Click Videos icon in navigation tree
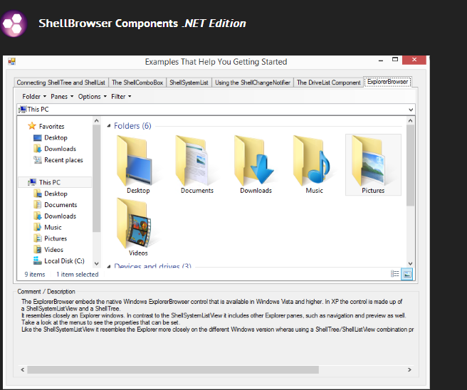 pos(38,250)
